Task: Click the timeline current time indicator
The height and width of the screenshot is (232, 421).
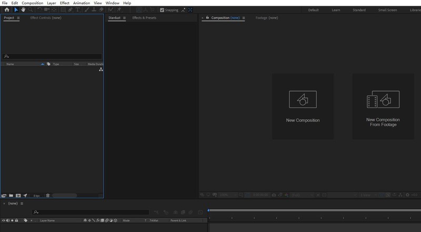Action: (208, 210)
